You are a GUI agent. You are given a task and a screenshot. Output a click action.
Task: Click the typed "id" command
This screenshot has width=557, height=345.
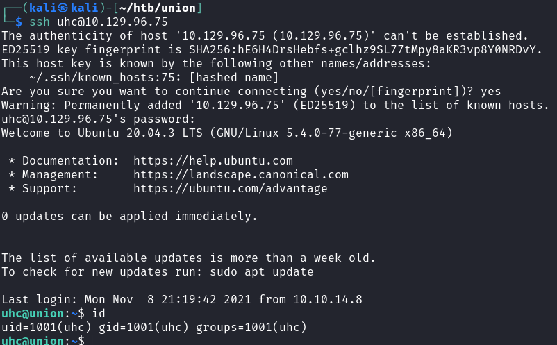(98, 313)
